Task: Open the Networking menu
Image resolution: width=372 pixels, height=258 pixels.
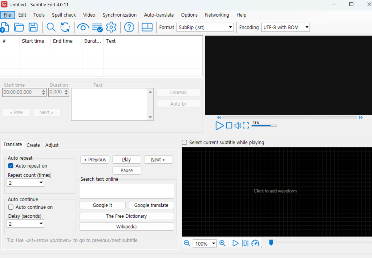Action: click(217, 15)
